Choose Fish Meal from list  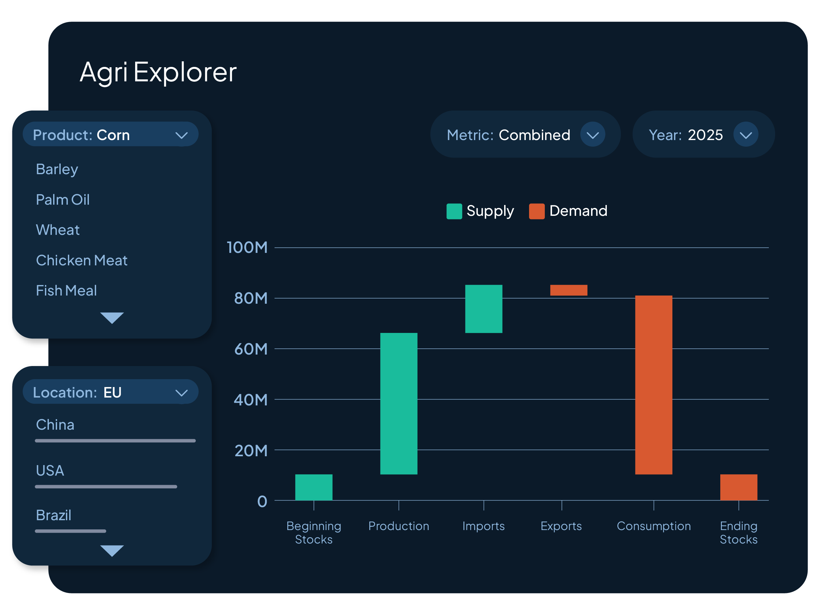tap(66, 291)
